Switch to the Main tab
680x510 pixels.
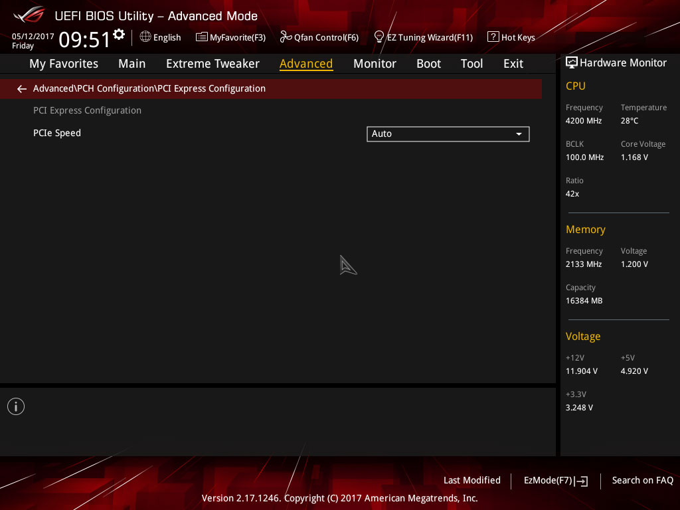[x=132, y=64]
